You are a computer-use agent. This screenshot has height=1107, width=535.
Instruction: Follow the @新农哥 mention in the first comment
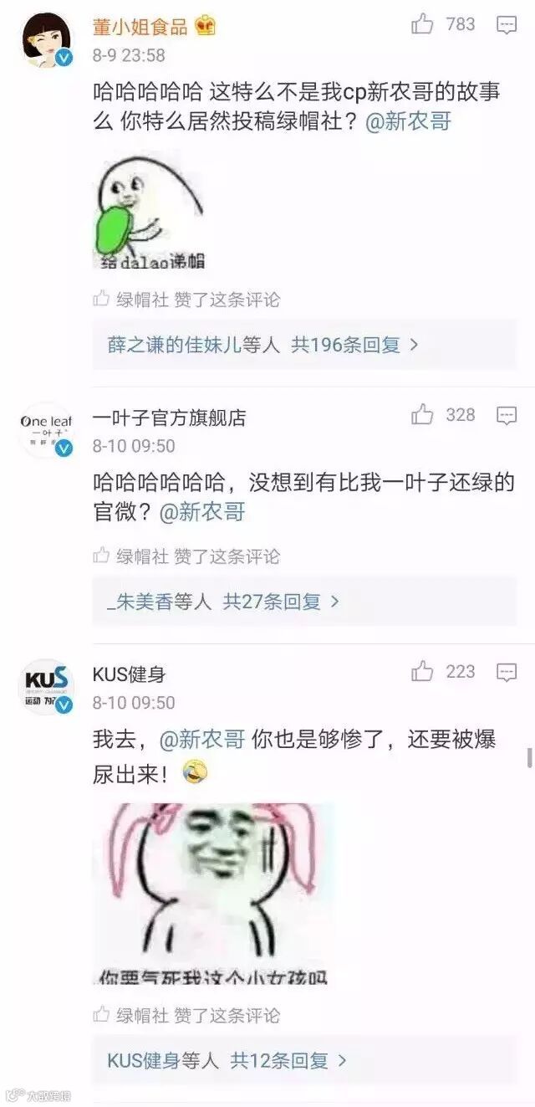pos(410,122)
